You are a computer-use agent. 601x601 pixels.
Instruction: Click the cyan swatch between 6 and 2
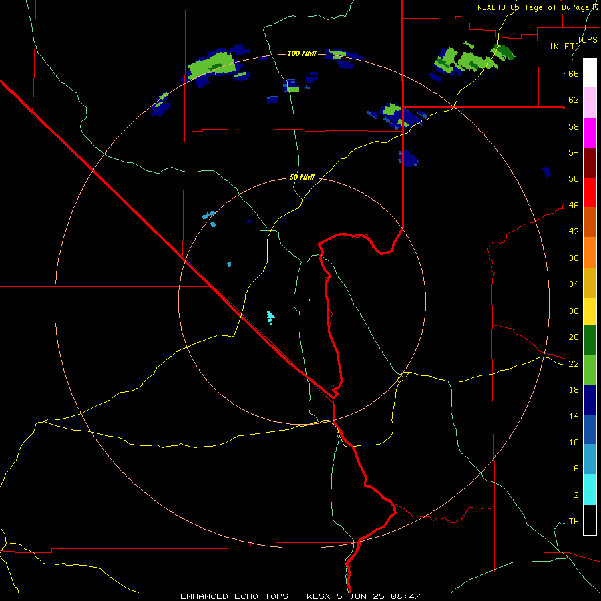tap(590, 489)
